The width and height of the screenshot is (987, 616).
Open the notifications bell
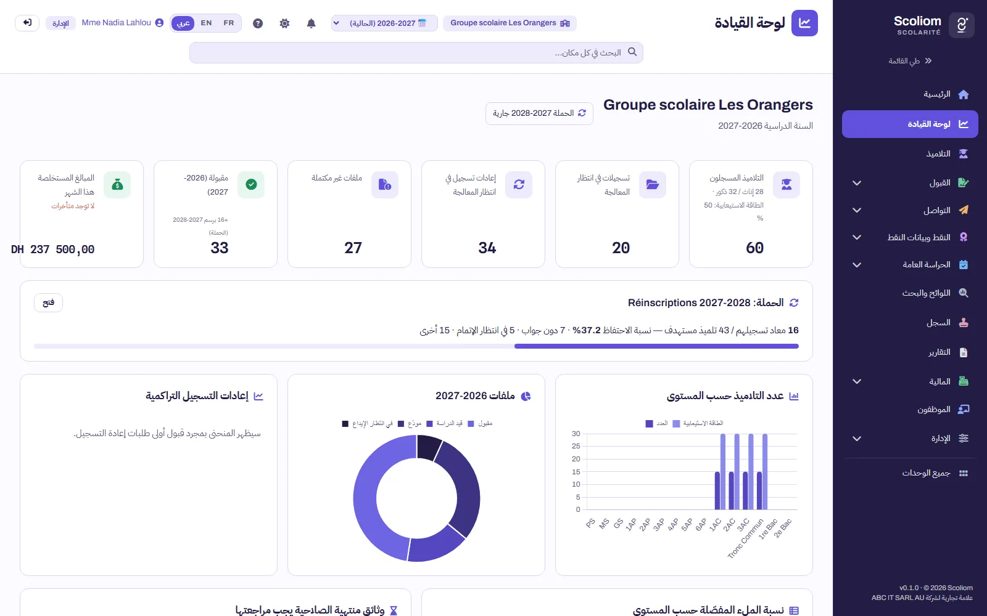click(x=312, y=23)
